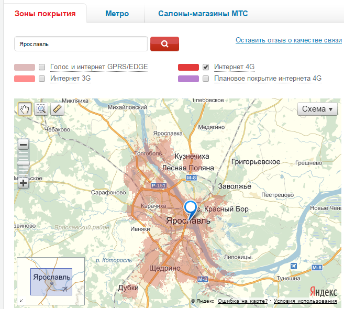Click Оставить отзыв о качестве связи link
Viewport: 344px width, 309px height.
point(288,40)
